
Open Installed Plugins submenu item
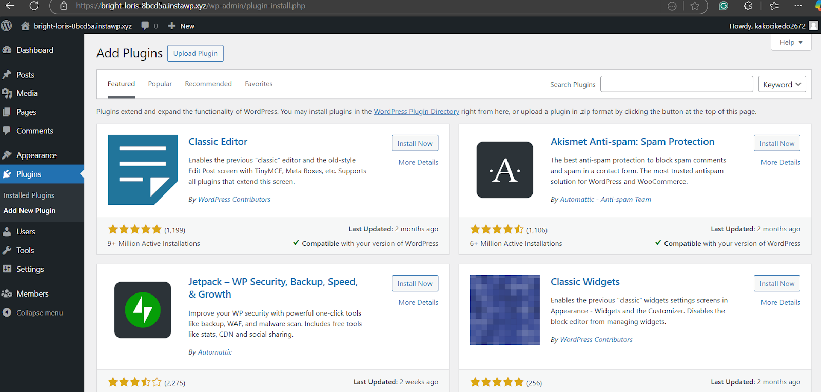(x=29, y=195)
